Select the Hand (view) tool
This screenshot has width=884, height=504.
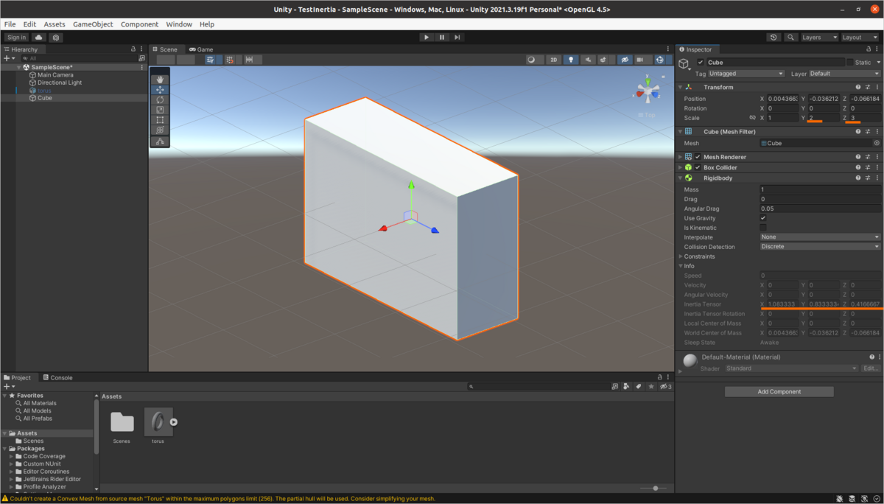(160, 80)
